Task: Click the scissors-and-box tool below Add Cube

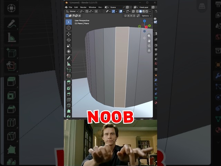Action: (x=69, y=76)
